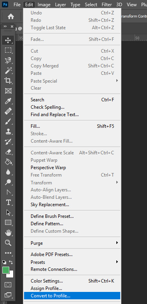The width and height of the screenshot is (147, 304).
Task: Expand the toolbar with double arrows
Action: click(5, 26)
